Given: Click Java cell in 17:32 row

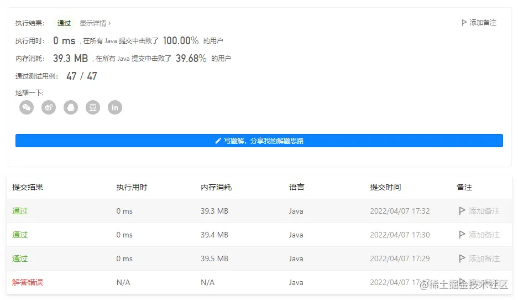Looking at the screenshot, I should (x=296, y=211).
